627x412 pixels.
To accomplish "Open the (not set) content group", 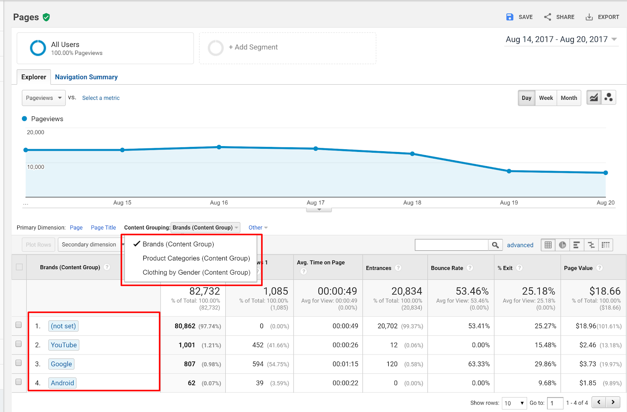I will tap(63, 326).
